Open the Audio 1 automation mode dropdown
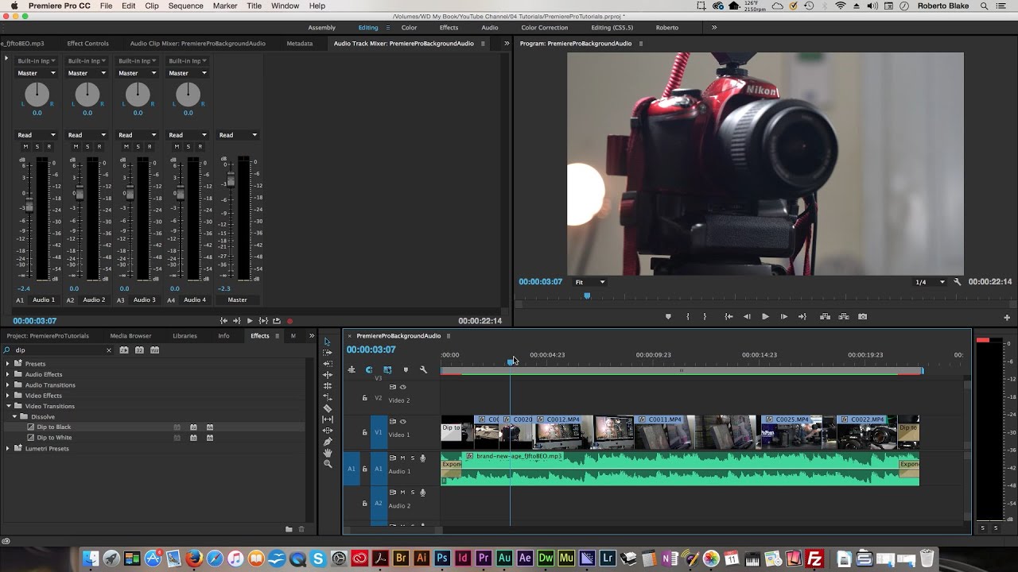The image size is (1018, 572). (36, 135)
